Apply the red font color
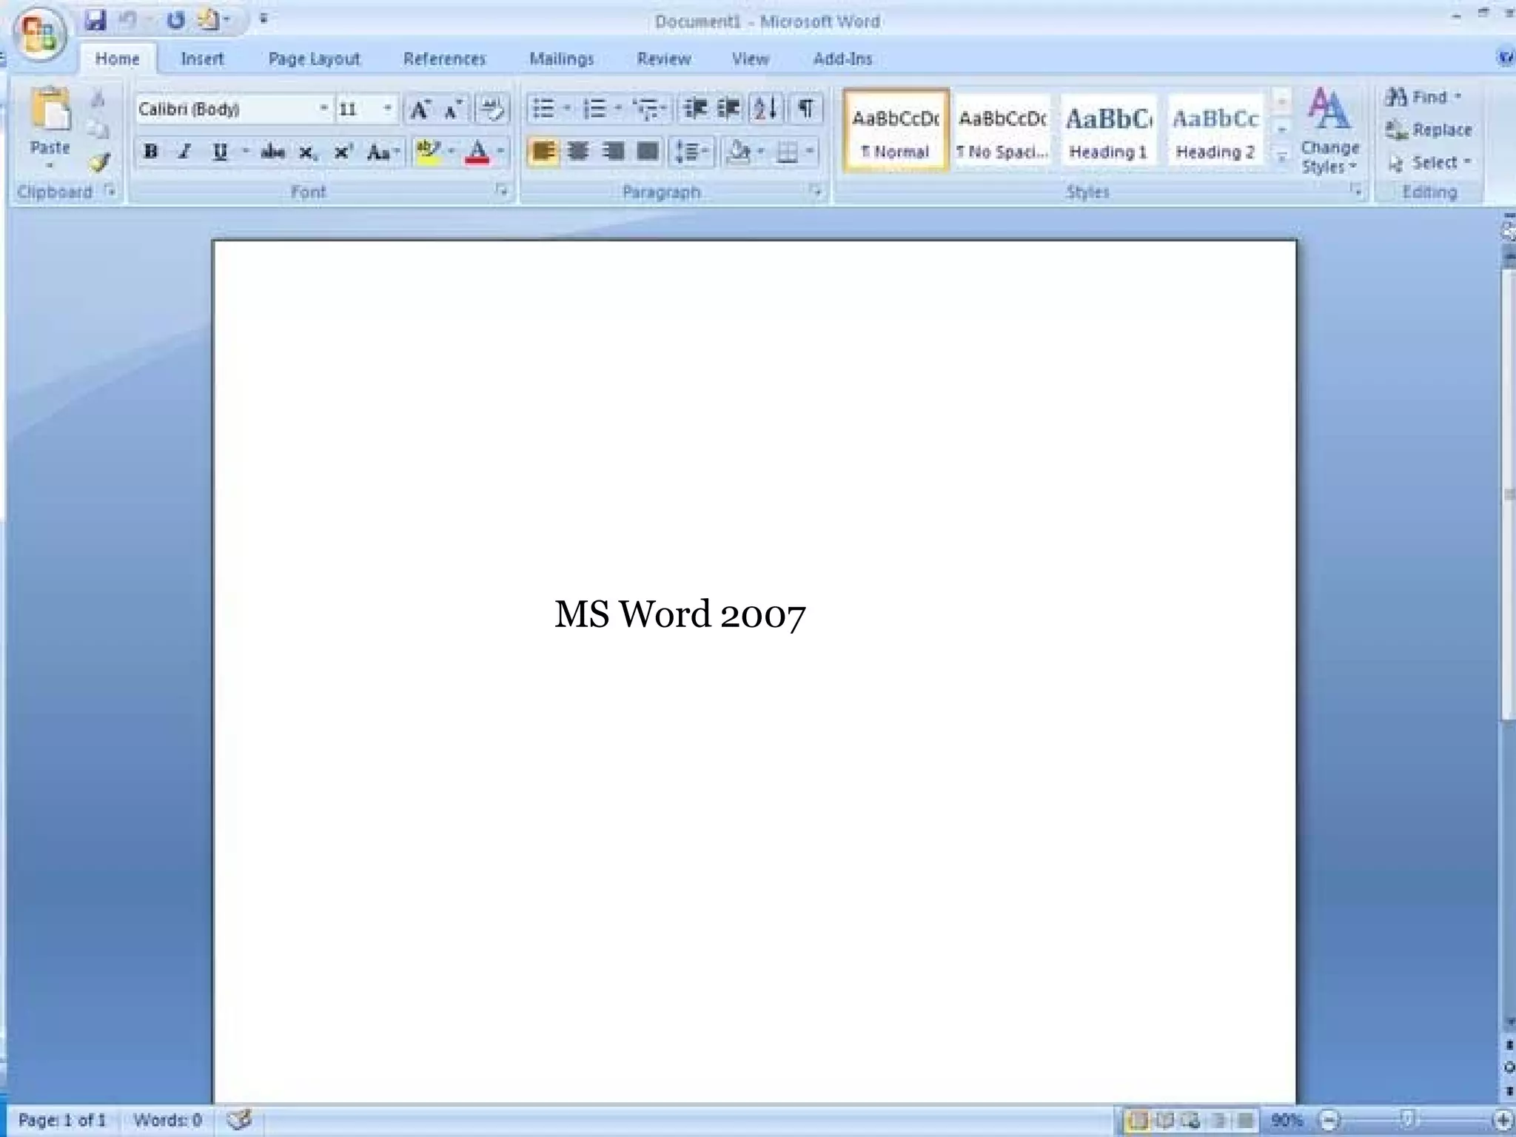This screenshot has width=1516, height=1137. click(478, 152)
